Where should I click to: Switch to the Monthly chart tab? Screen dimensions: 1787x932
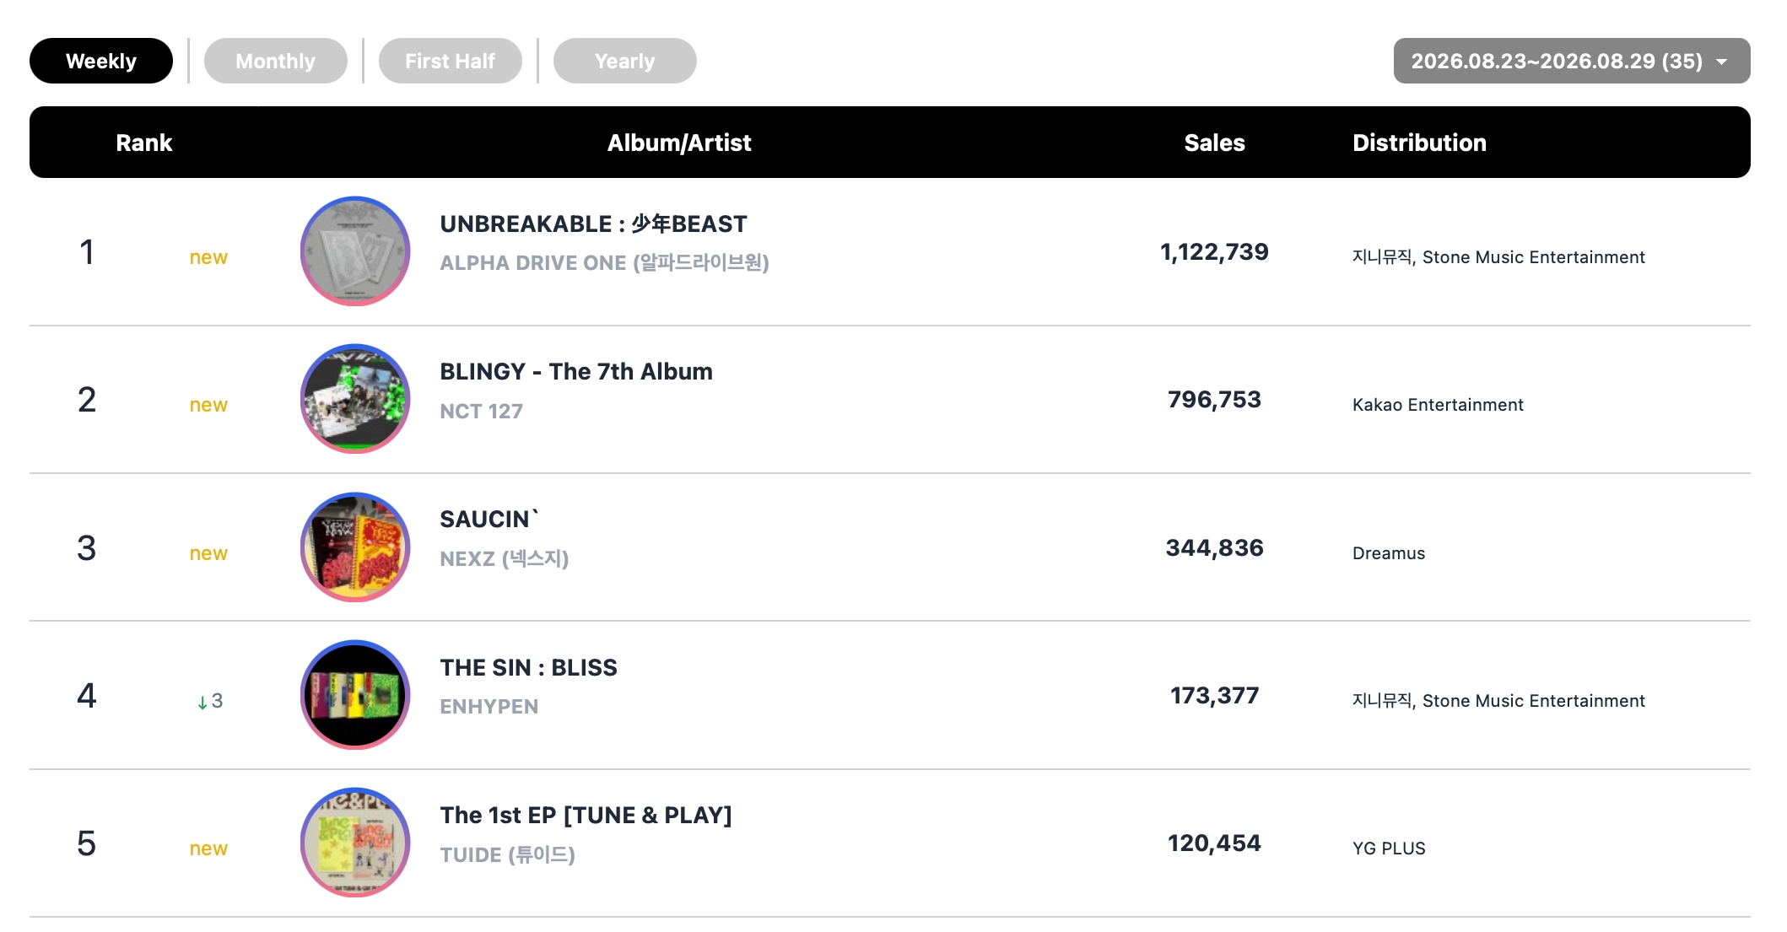(276, 61)
